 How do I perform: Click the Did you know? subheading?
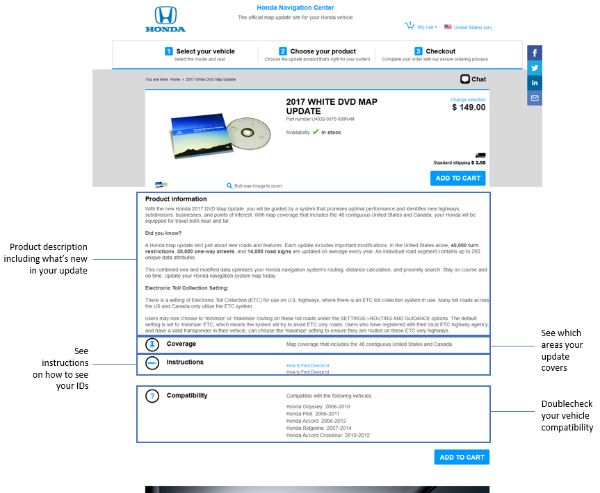(163, 233)
